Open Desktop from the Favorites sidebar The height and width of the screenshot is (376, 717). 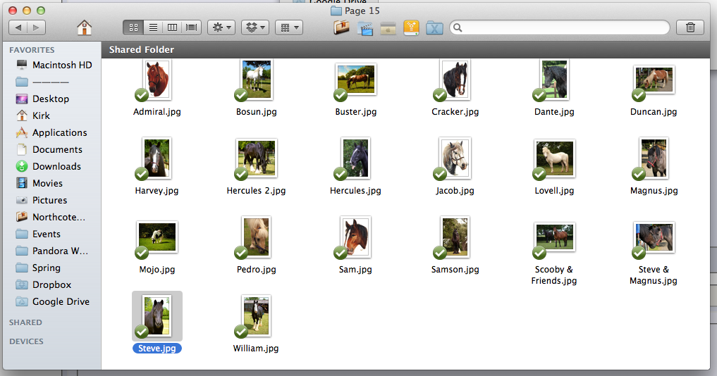51,99
